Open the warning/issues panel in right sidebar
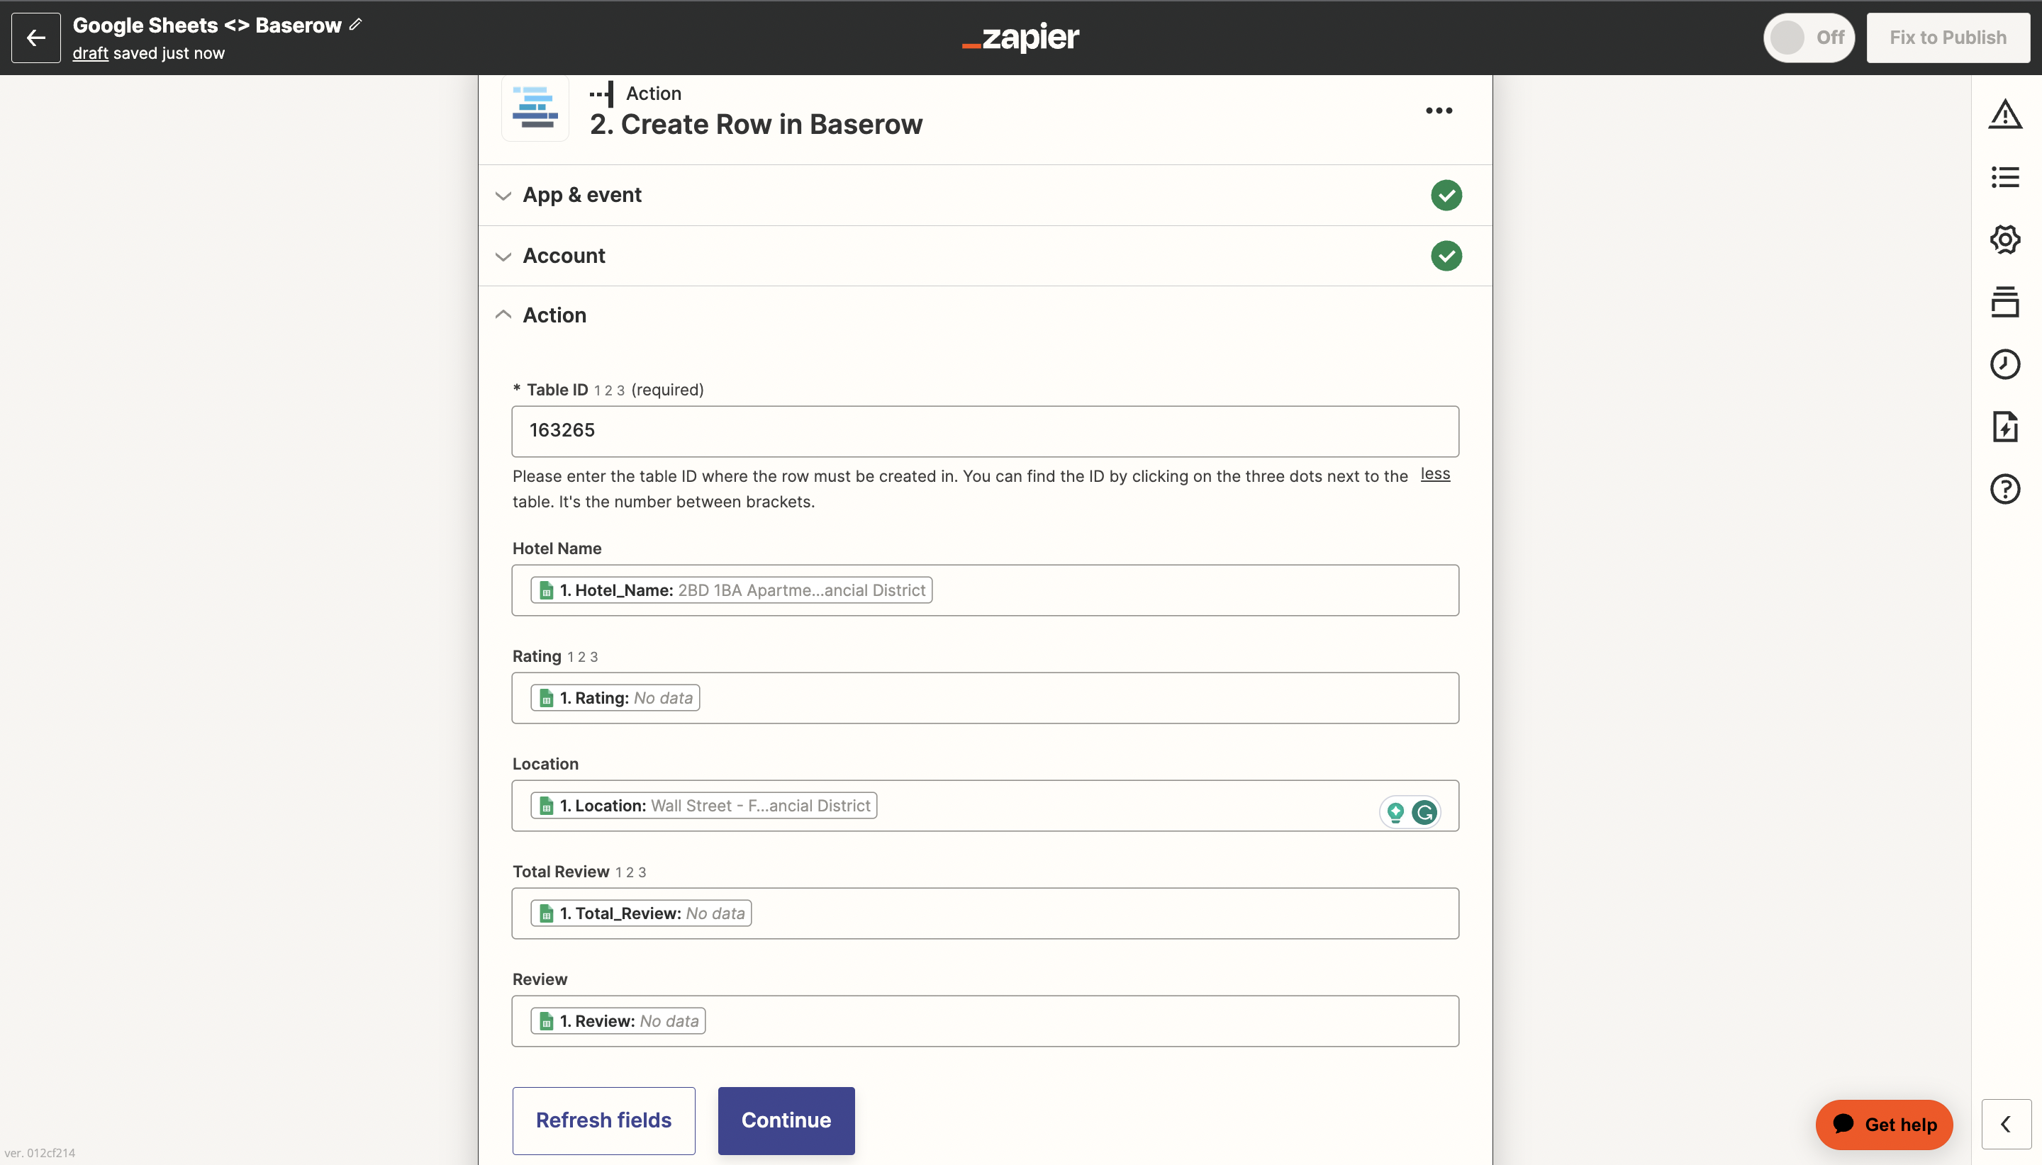This screenshot has height=1165, width=2042. coord(2005,113)
